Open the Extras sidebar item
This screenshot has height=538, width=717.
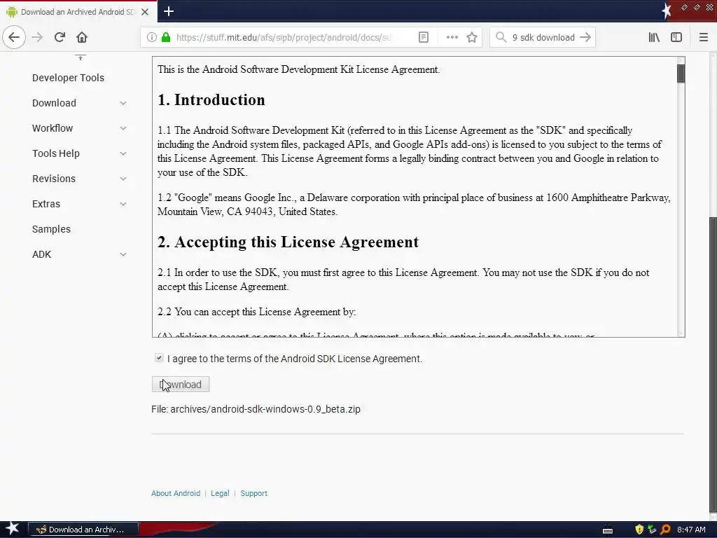[x=46, y=204]
